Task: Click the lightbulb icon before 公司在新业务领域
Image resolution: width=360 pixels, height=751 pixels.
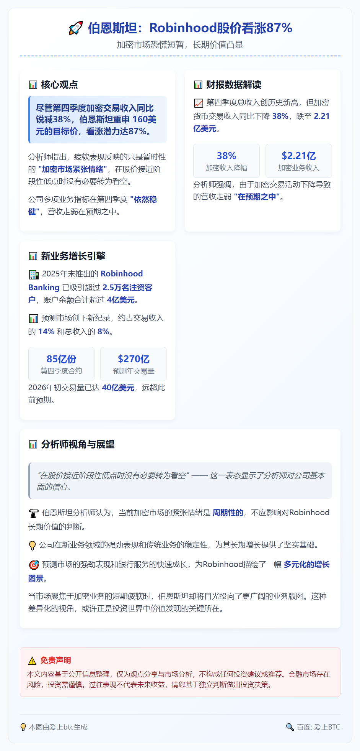Action: click(x=33, y=545)
